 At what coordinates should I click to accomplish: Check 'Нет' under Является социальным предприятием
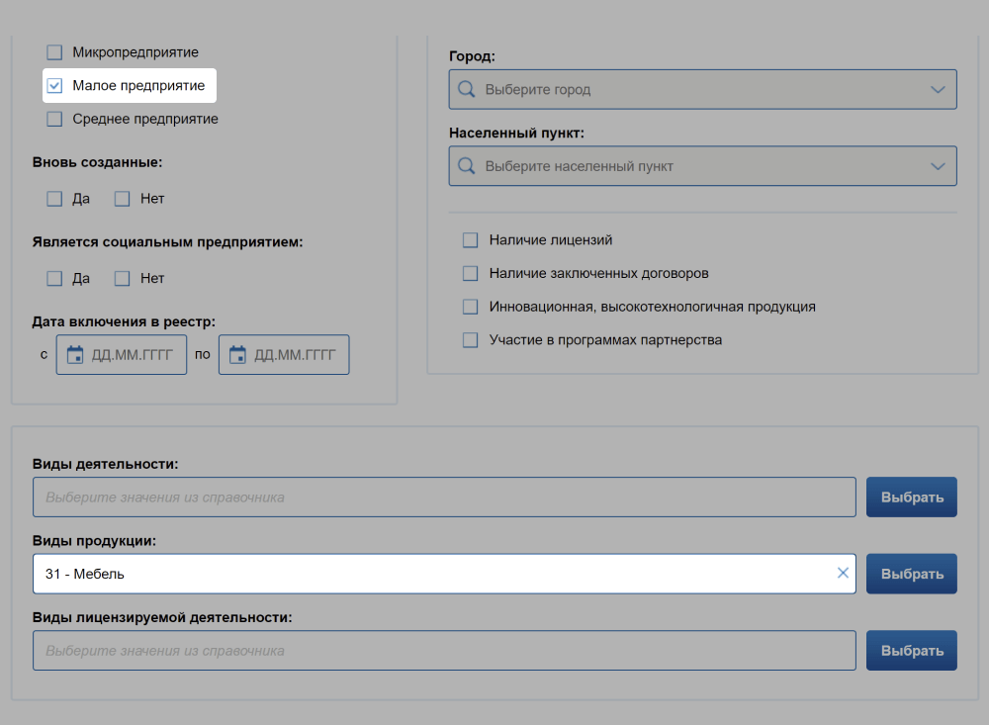pyautogui.click(x=123, y=279)
